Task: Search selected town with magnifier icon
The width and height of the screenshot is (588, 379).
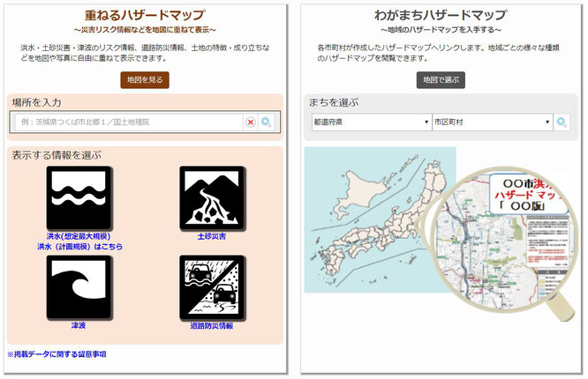Action: click(562, 123)
